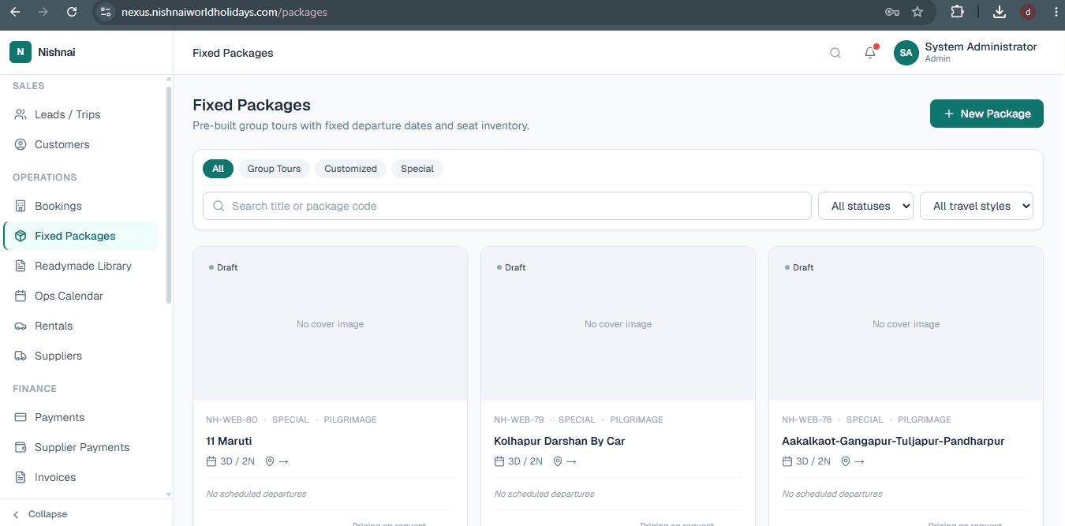This screenshot has height=526, width=1065.
Task: Open the All travel styles dropdown
Action: [x=977, y=206]
